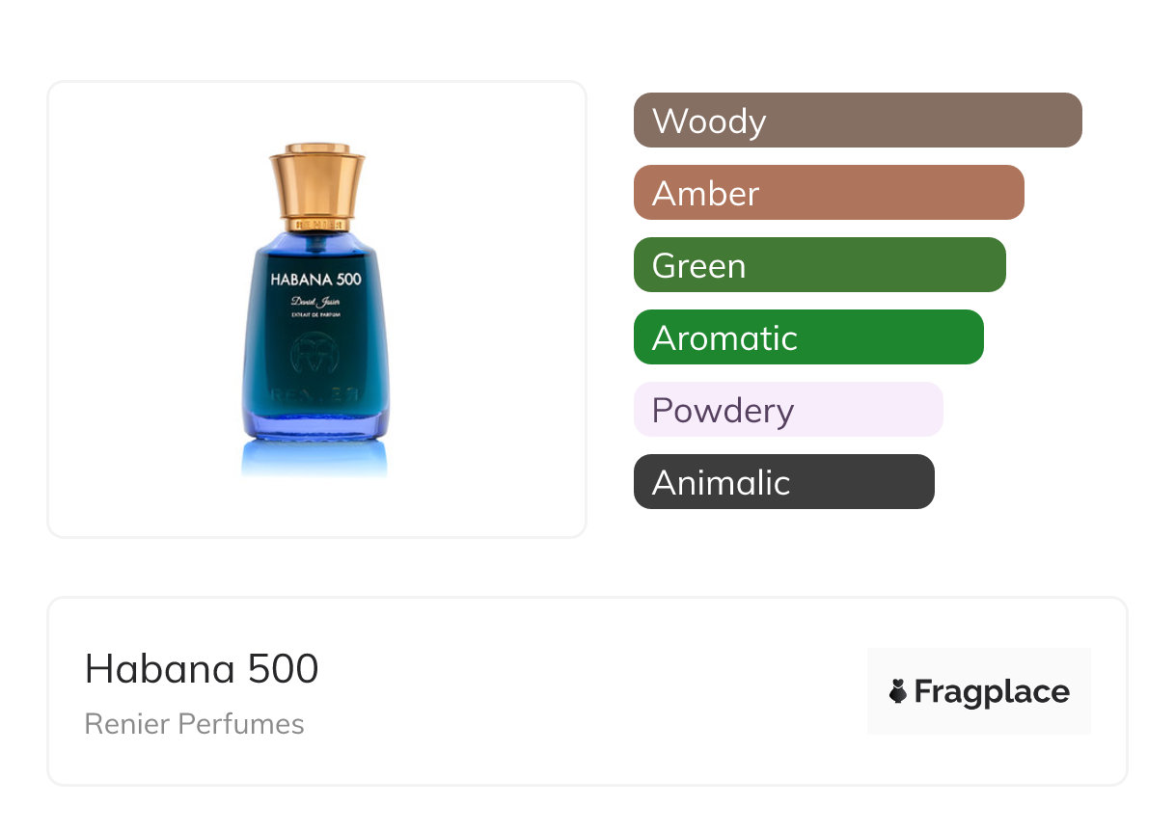Select the Amber accord bar

click(829, 193)
